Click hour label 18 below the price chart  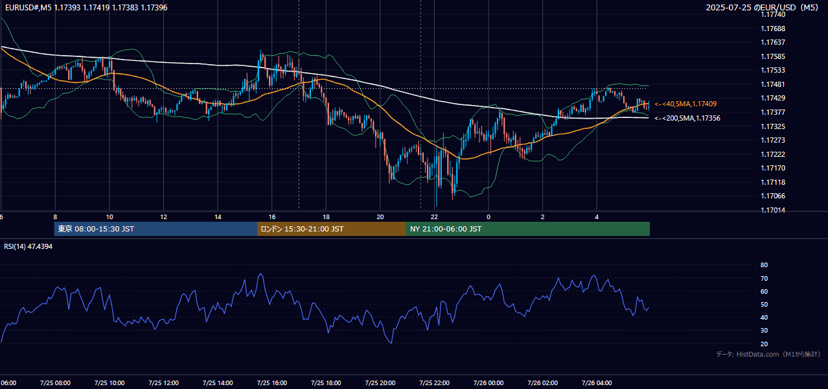326,217
